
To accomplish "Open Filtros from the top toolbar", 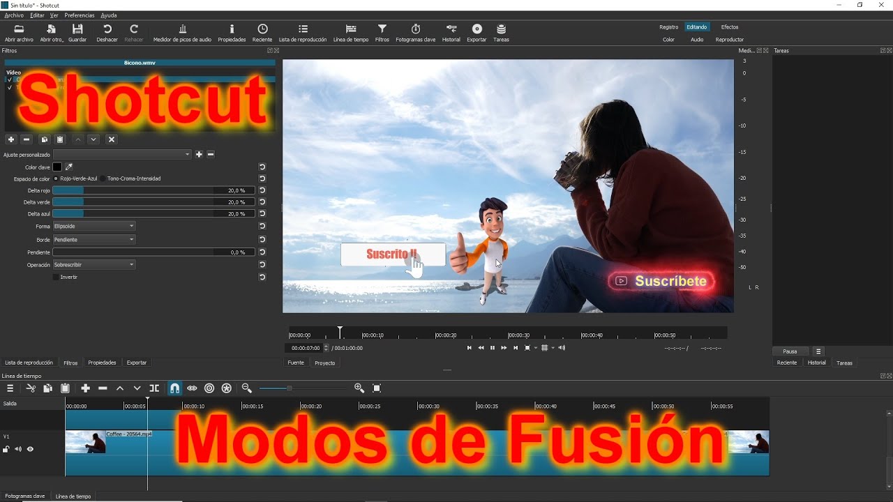I will click(x=382, y=33).
